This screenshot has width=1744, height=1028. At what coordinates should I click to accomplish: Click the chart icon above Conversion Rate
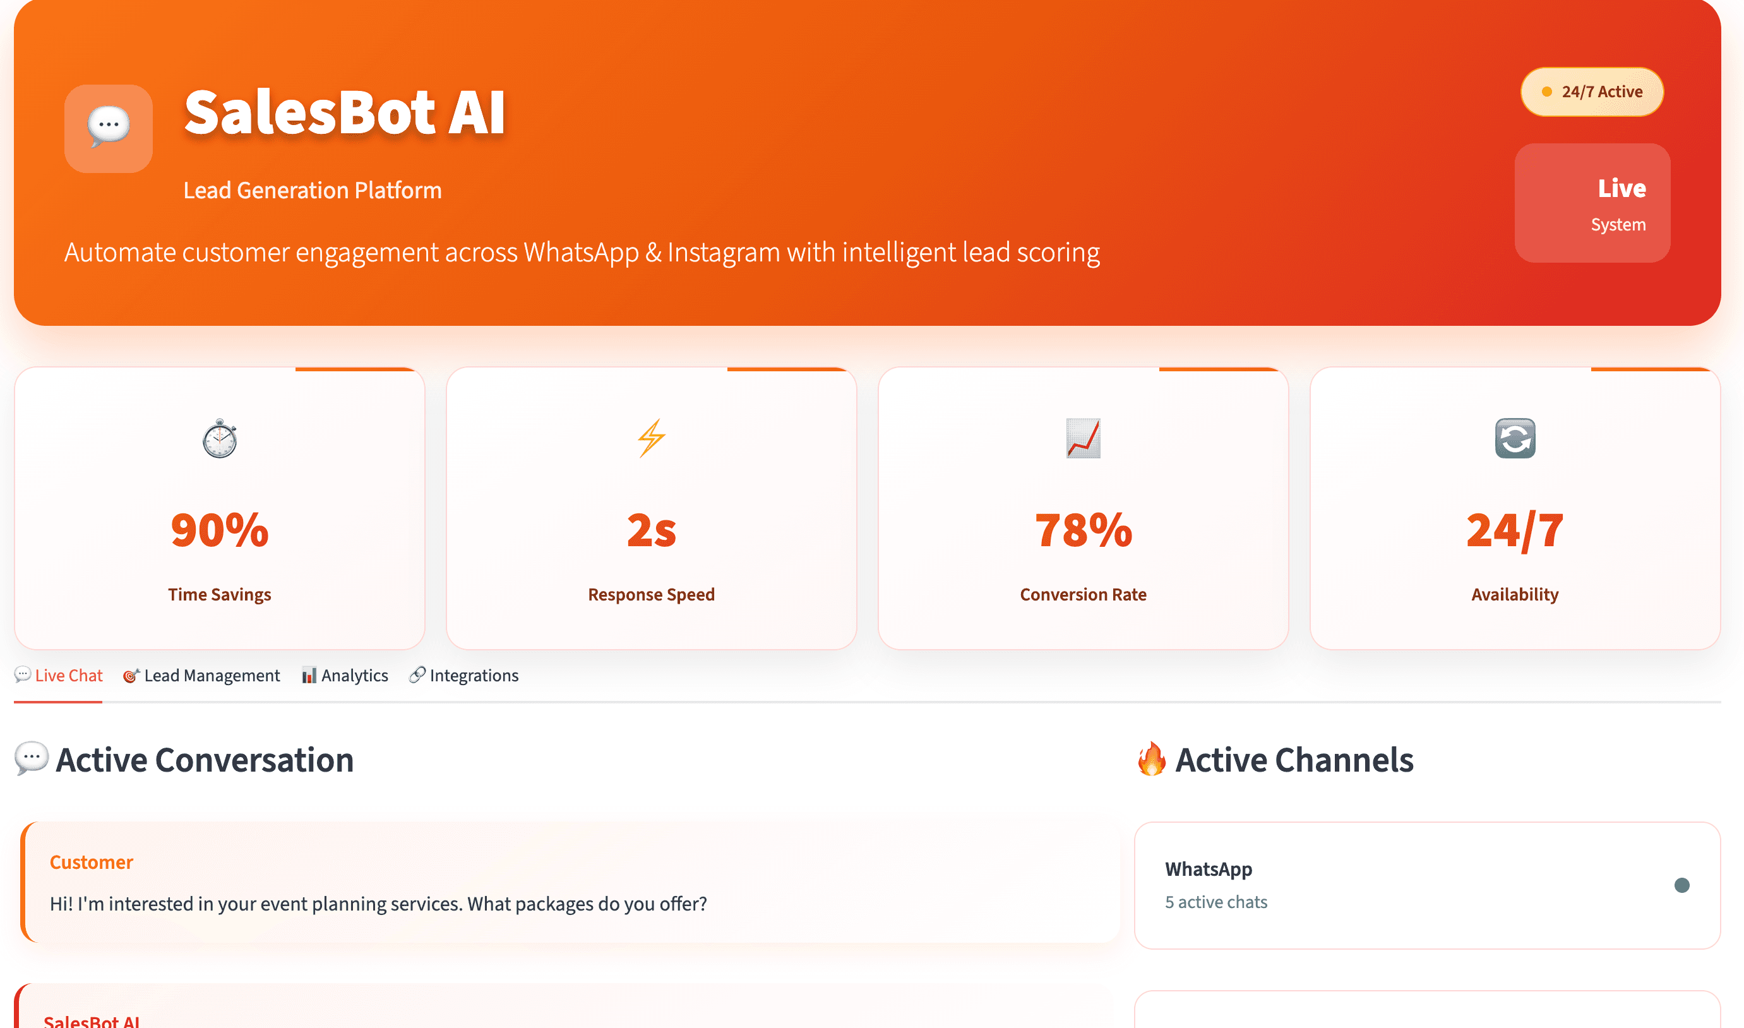point(1082,438)
